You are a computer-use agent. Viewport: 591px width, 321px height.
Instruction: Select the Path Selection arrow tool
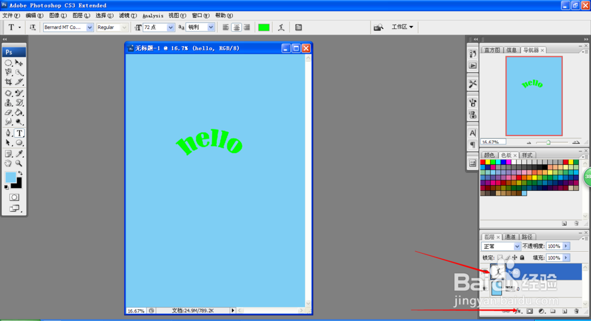click(x=8, y=143)
